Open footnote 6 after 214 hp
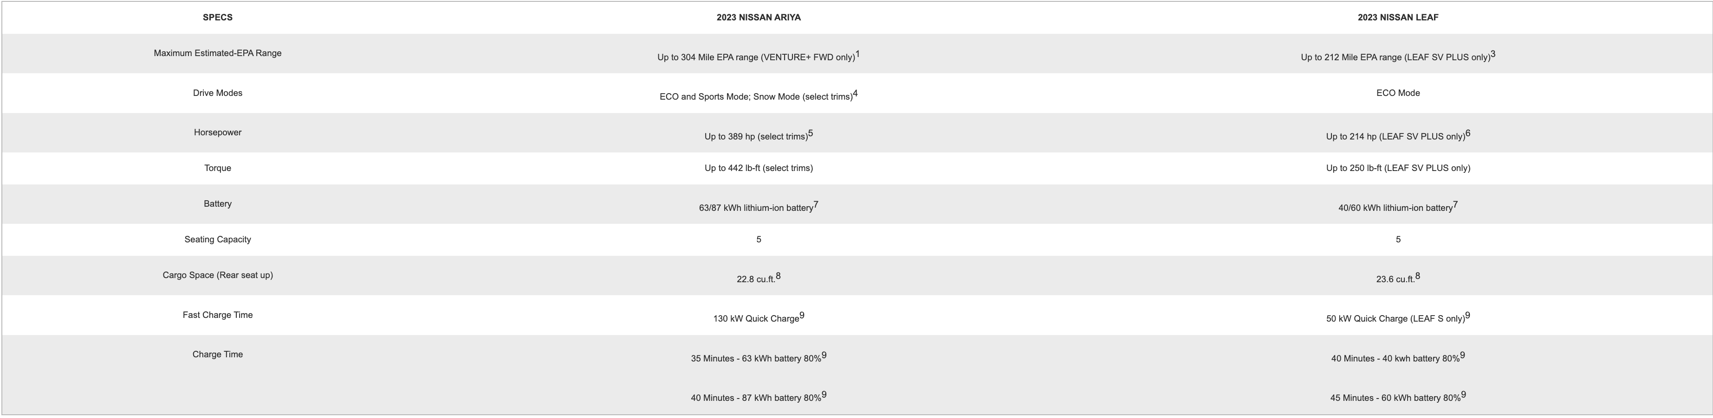Viewport: 1713px width, 418px height. [x=1467, y=133]
